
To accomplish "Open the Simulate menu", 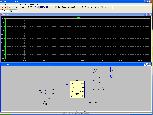I will (x=21, y=4).
